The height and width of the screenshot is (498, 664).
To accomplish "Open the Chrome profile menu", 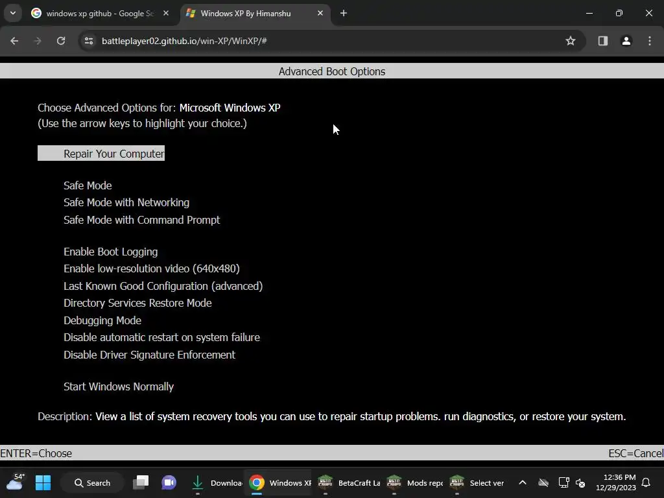I will click(x=626, y=41).
